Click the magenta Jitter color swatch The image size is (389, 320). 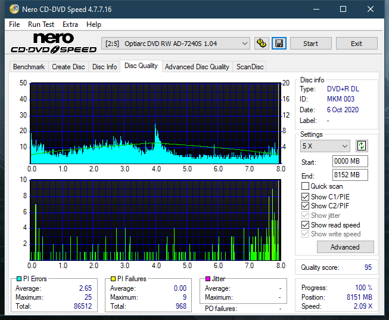[208, 279]
